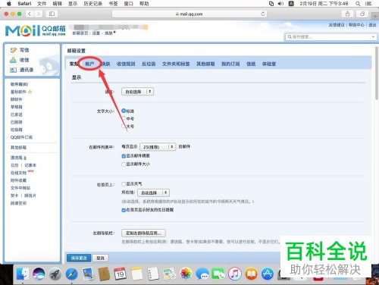
Task: Click the 反馈建议 link
Action: [337, 25]
